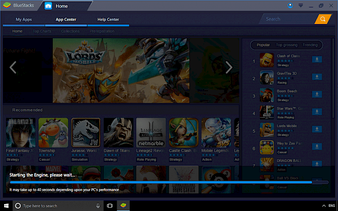Image resolution: width=338 pixels, height=211 pixels.
Task: Download Clash of Clans
Action: pos(317,59)
